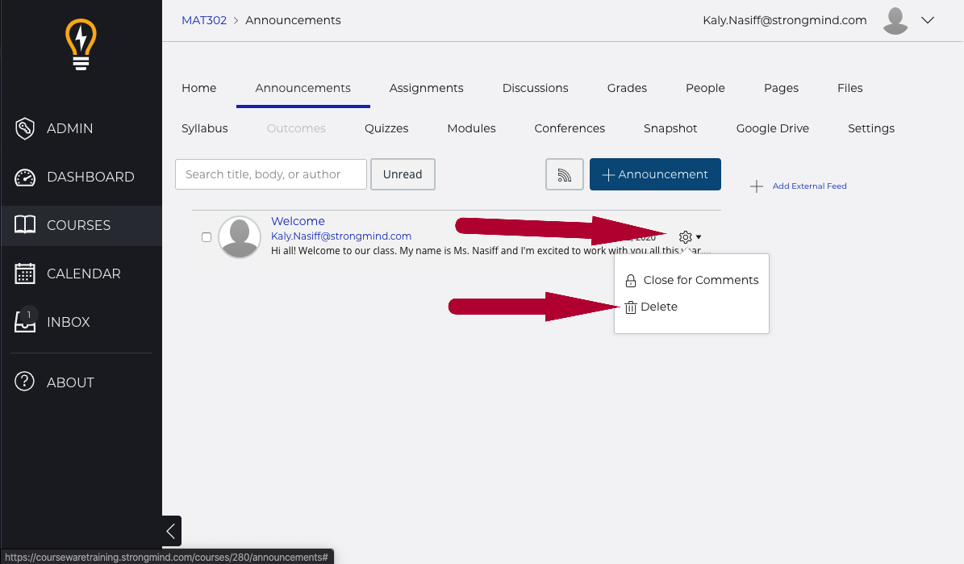Open the Pages tab
Screen dimensions: 964x564
782,88
